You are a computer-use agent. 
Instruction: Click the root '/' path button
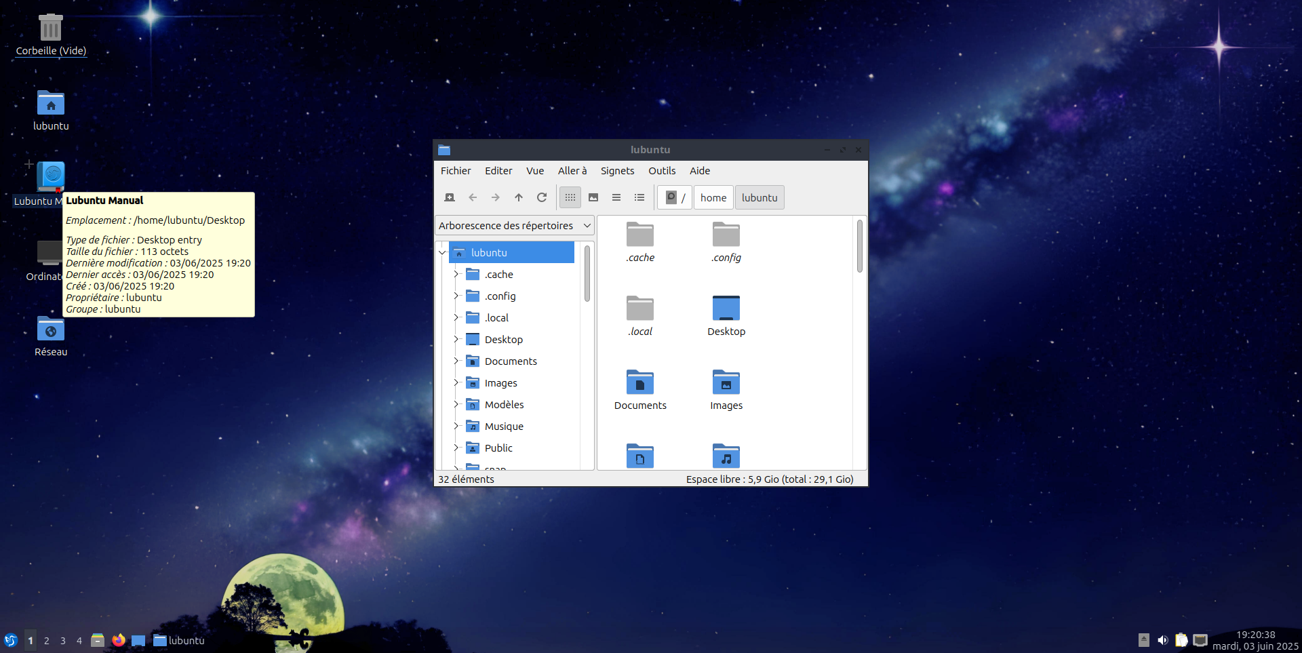coord(675,197)
